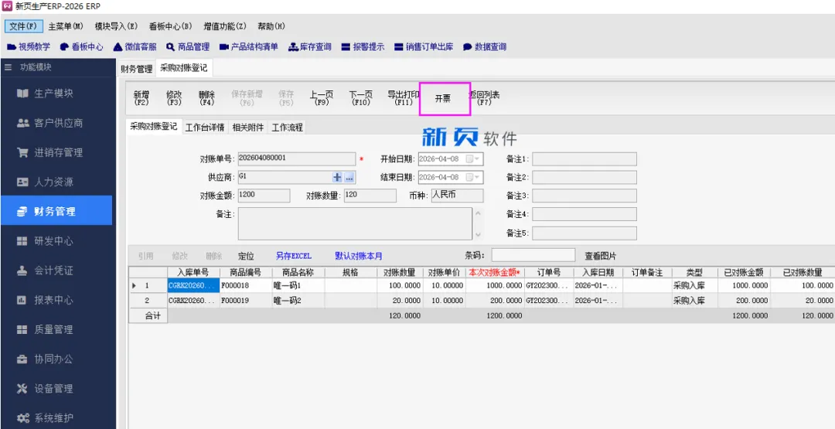Click the blue plus icon beside 供应商
835x429 pixels.
click(337, 178)
